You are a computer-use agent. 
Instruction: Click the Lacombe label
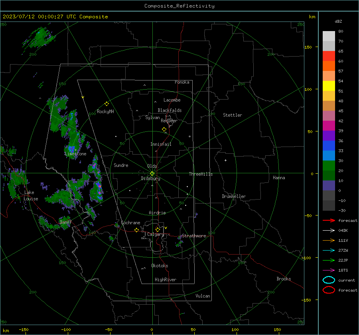(x=172, y=100)
